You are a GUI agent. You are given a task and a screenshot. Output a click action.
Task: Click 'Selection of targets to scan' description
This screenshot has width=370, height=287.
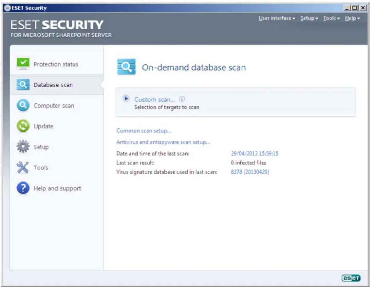point(167,107)
